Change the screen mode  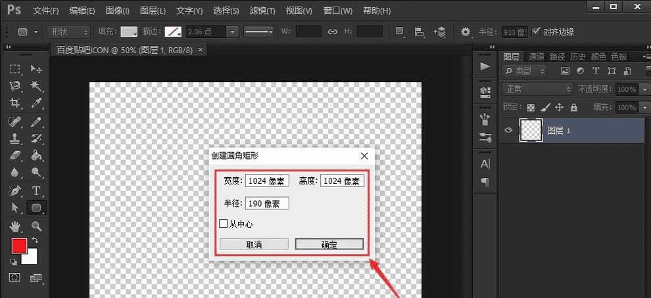[x=37, y=277]
